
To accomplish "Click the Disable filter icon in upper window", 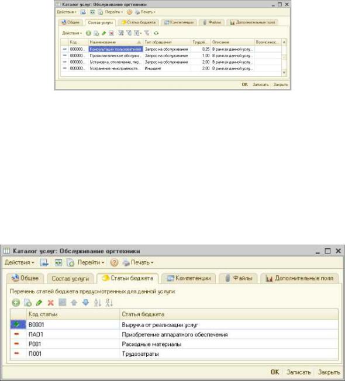I will coord(147,33).
